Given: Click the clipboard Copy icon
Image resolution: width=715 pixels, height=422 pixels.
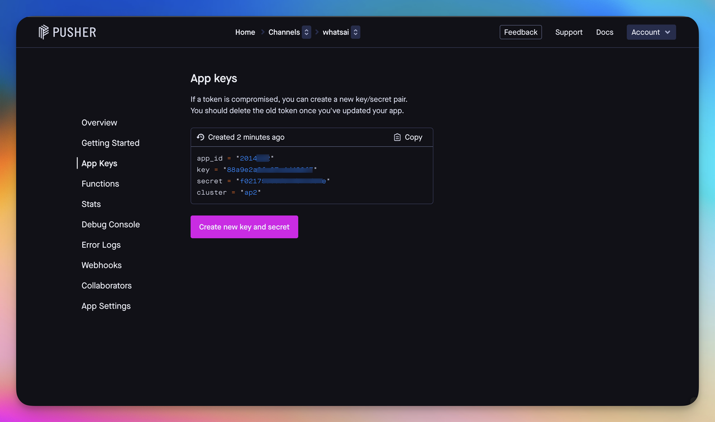Looking at the screenshot, I should pyautogui.click(x=397, y=137).
